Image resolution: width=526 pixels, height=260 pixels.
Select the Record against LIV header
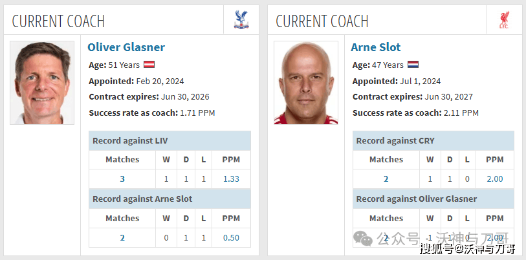tap(170, 140)
